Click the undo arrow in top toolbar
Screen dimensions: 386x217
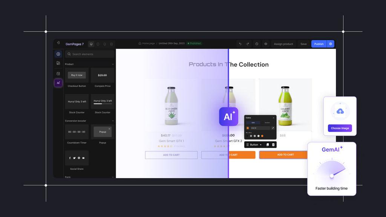coord(240,44)
